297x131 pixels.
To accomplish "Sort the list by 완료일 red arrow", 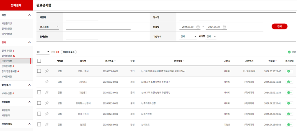I will (276, 61).
